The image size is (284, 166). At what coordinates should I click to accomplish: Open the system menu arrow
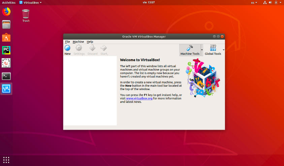tap(280, 3)
